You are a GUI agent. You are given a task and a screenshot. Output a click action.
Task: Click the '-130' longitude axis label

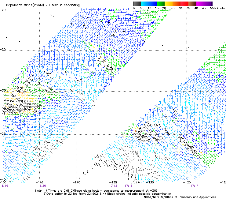click(x=150, y=182)
